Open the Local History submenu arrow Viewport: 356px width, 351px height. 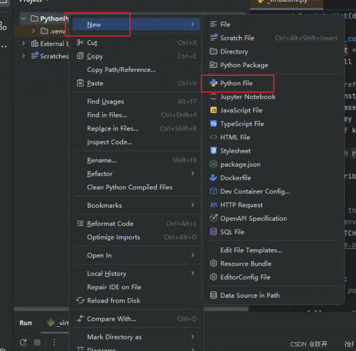[192, 273]
